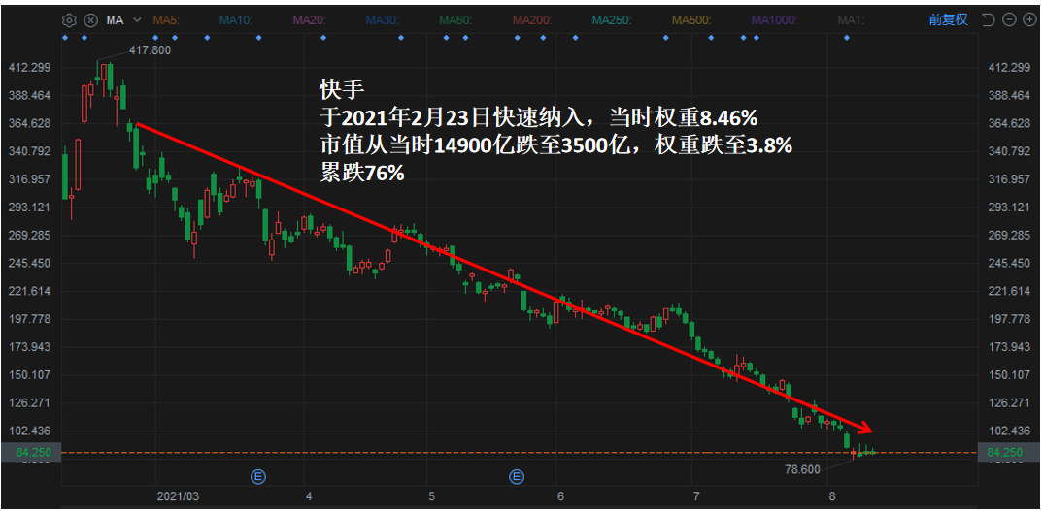Screen dimensions: 1043x511
Task: Zoom in the chart with the plus icon
Action: [x=1029, y=20]
